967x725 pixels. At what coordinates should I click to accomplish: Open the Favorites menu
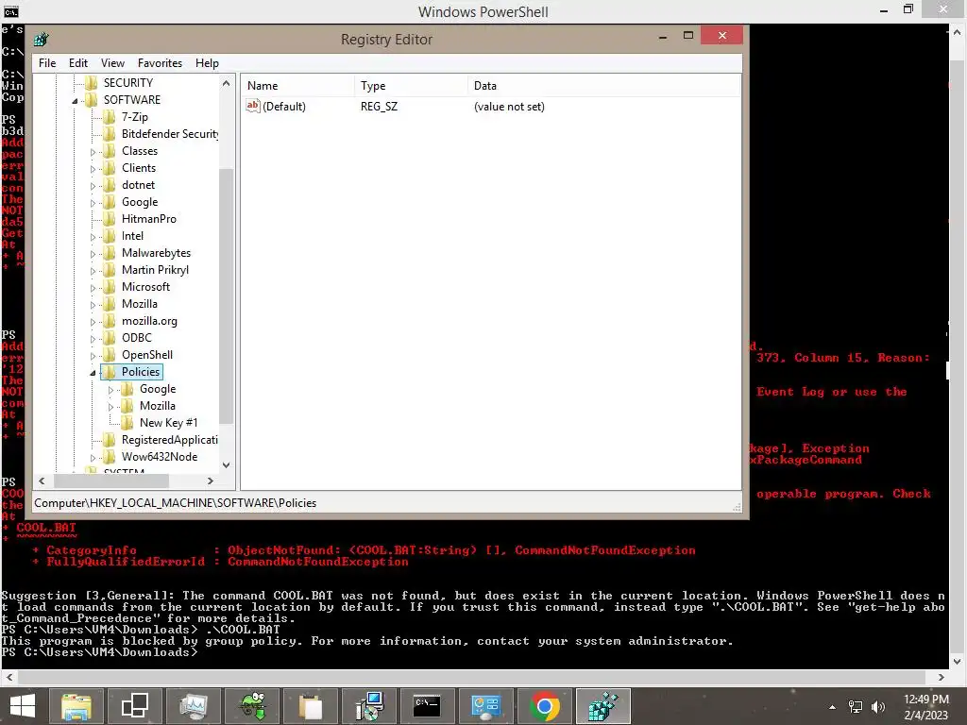point(160,63)
